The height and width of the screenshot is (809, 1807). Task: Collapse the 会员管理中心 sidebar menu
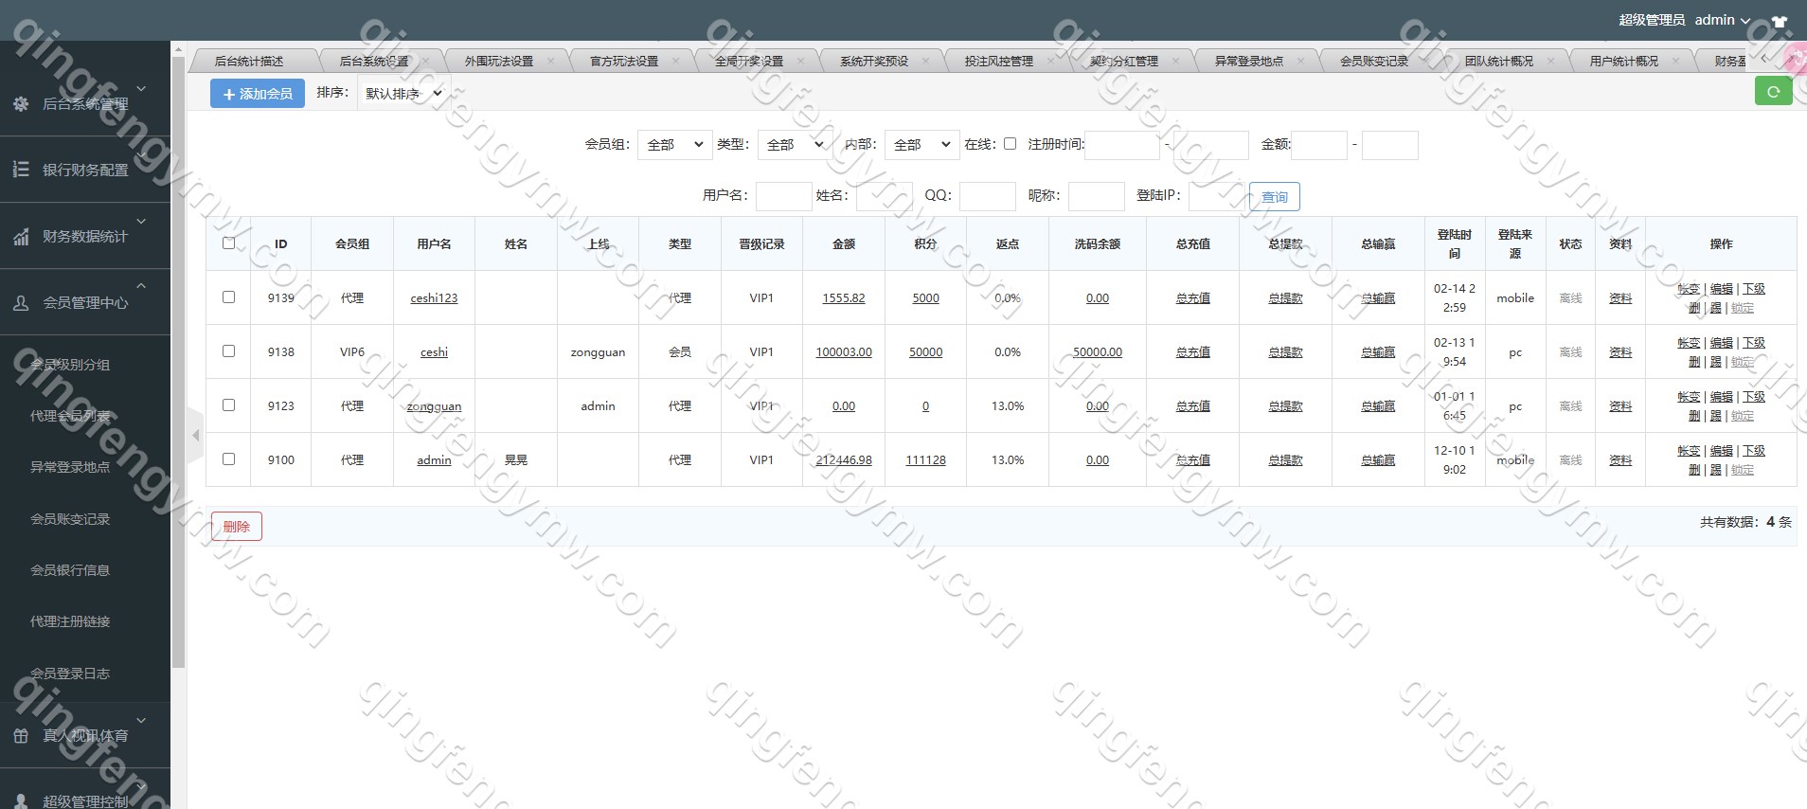pyautogui.click(x=85, y=302)
